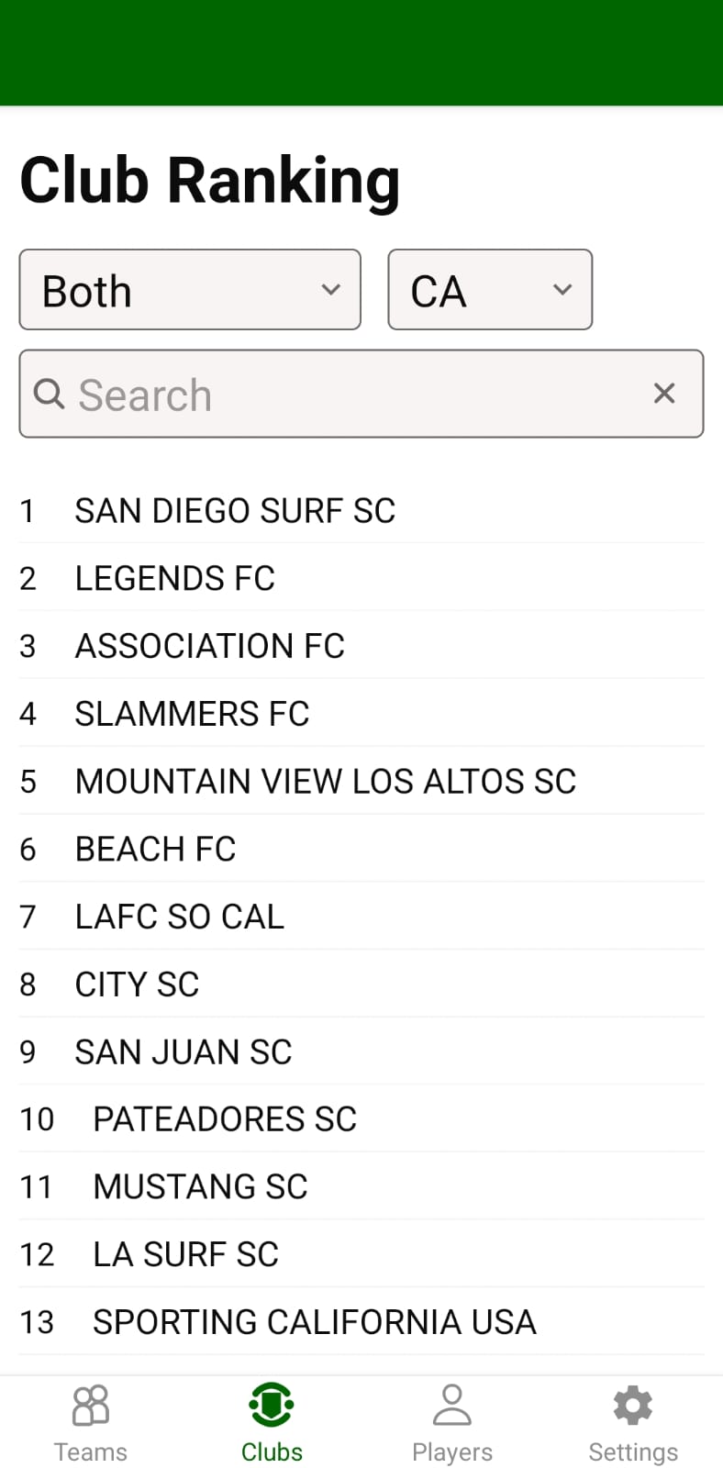Expand the Both gender dropdown
723x1468 pixels.
[x=190, y=290]
